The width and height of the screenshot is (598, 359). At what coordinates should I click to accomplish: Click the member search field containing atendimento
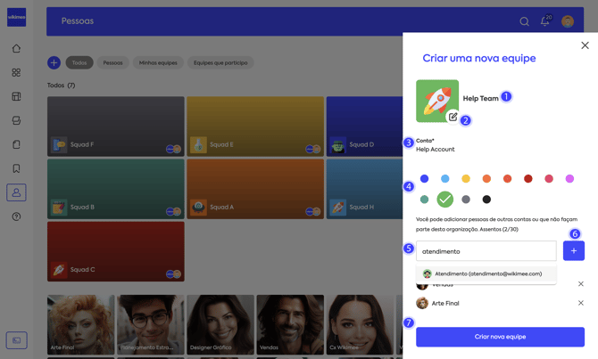tap(486, 251)
